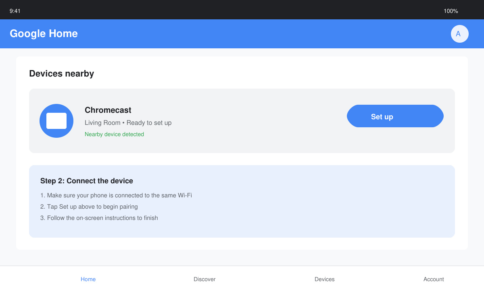The image size is (484, 290).
Task: Click the Devices nearby heading
Action: pyautogui.click(x=62, y=73)
